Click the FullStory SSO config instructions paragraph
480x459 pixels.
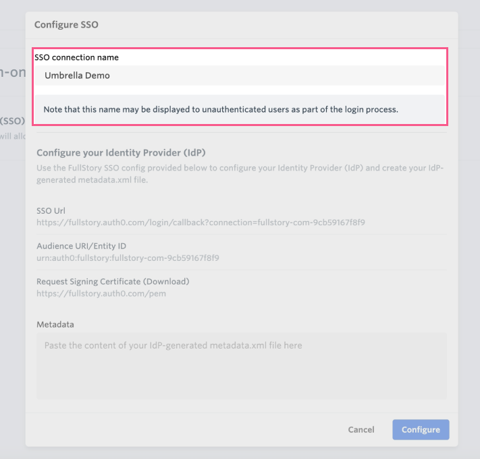point(240,173)
